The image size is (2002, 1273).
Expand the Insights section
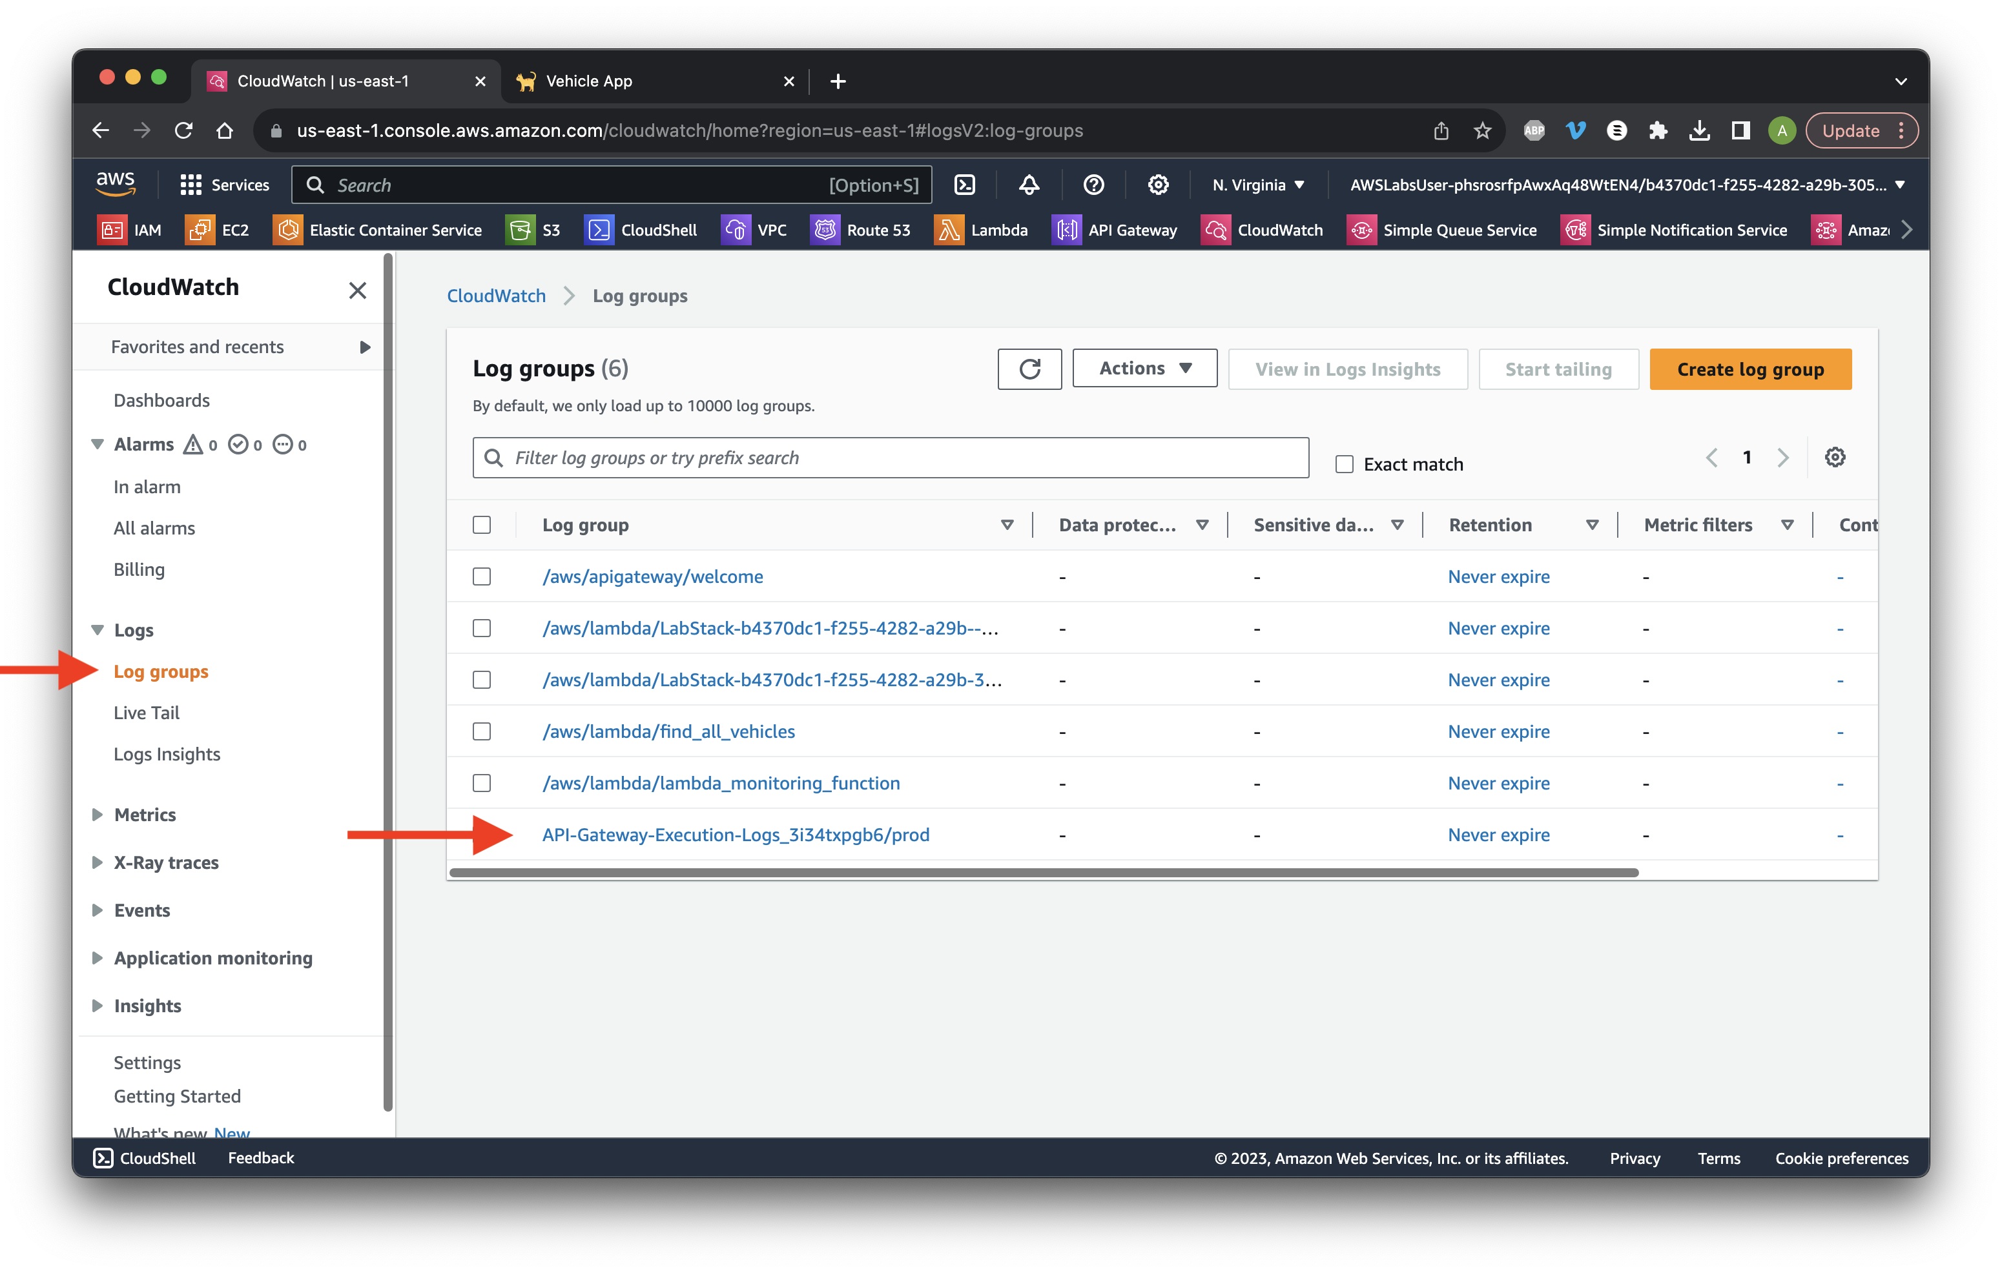[98, 1006]
